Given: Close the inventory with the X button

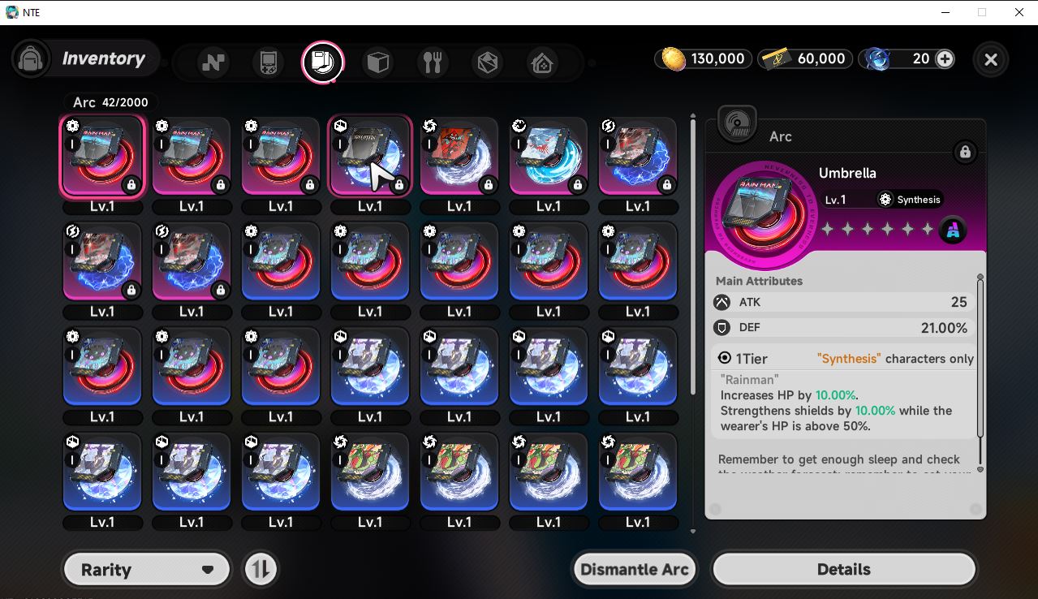Looking at the screenshot, I should [x=991, y=59].
